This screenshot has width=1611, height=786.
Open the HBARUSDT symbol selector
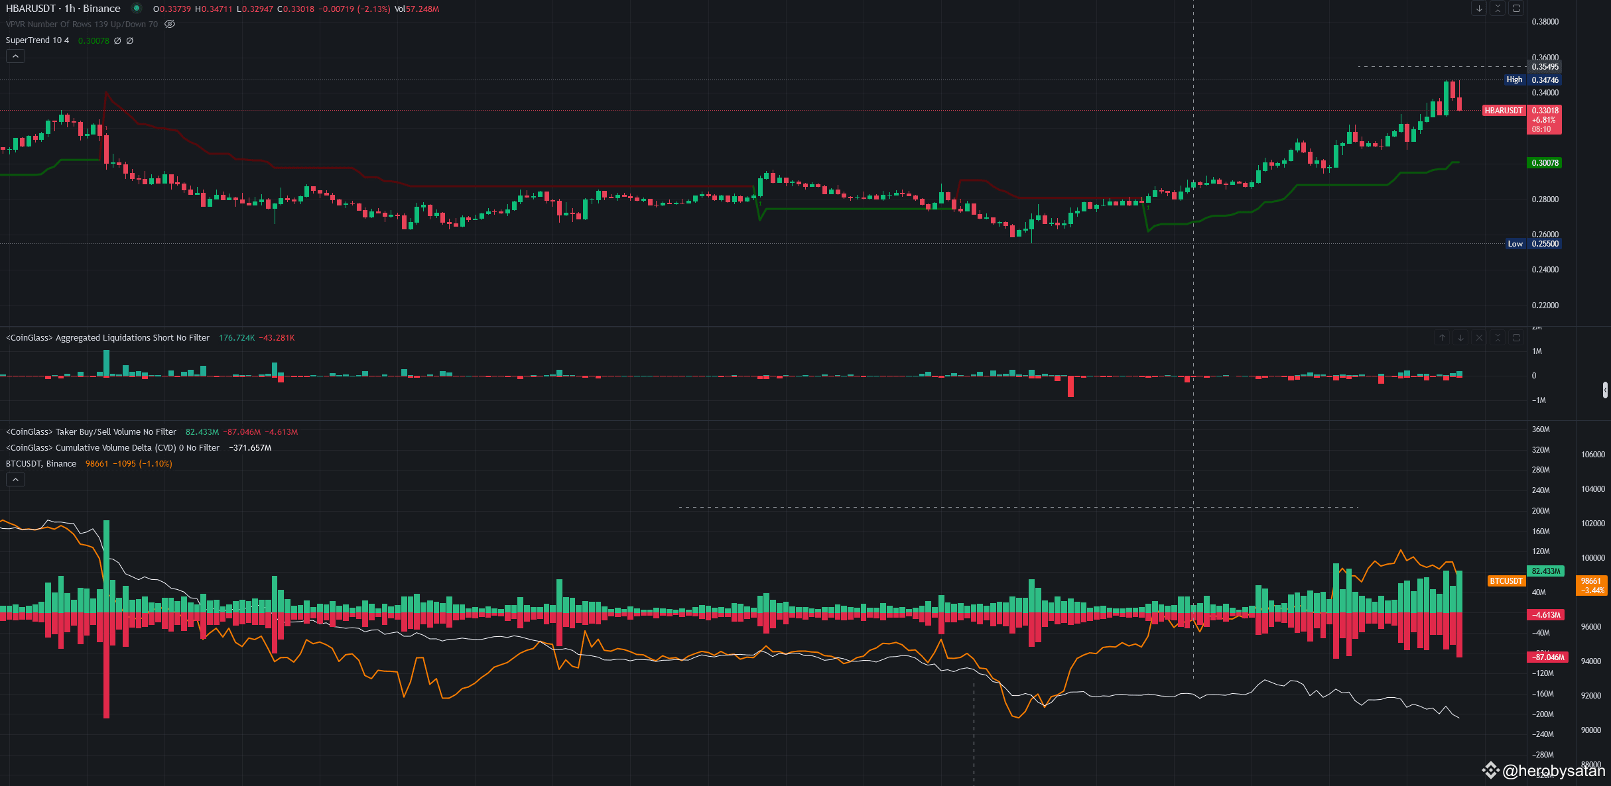tap(30, 8)
